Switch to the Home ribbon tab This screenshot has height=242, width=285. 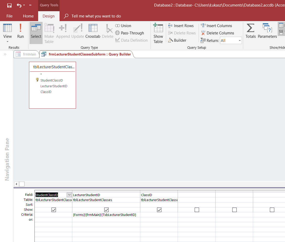pos(28,16)
